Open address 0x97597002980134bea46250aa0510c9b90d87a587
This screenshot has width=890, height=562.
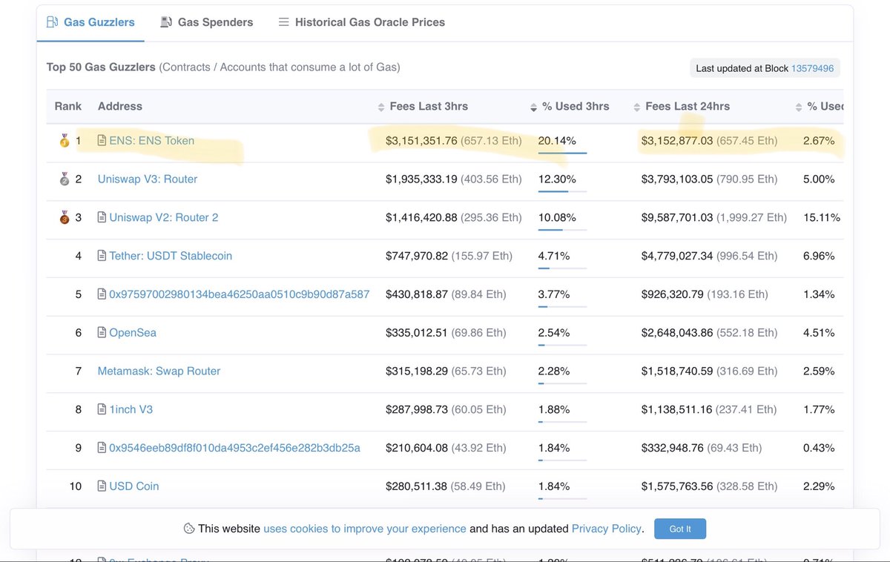pyautogui.click(x=239, y=294)
